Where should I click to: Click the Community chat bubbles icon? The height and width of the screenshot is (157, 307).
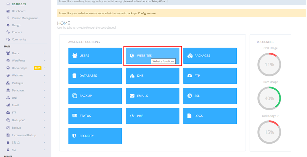click(8, 39)
